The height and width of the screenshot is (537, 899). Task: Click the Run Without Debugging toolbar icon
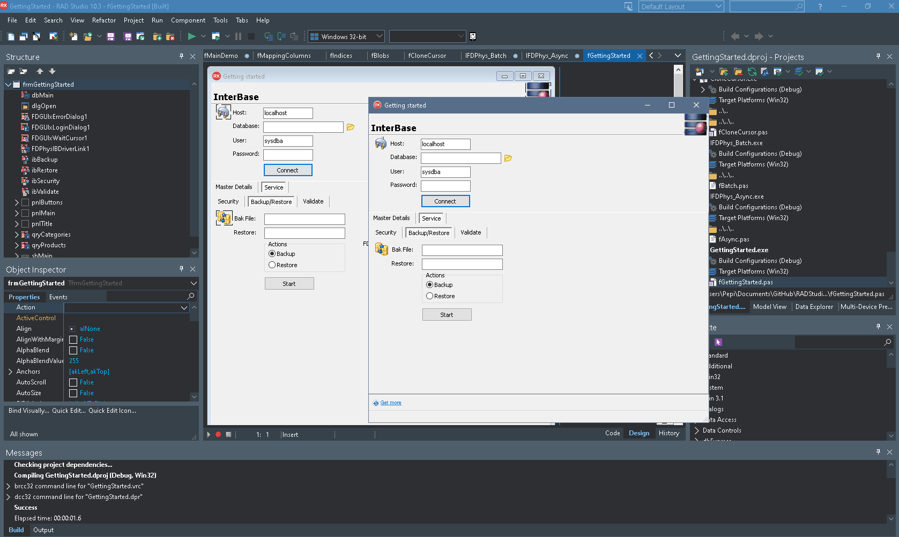tap(216, 36)
